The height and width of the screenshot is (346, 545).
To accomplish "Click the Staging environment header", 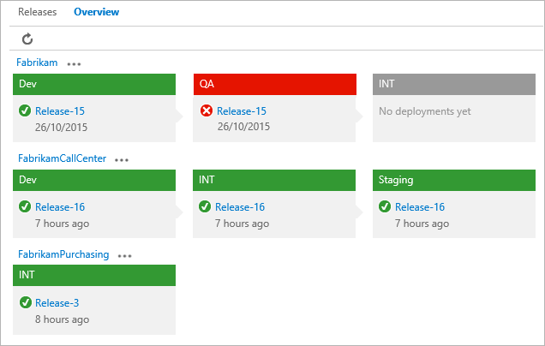I will (454, 180).
